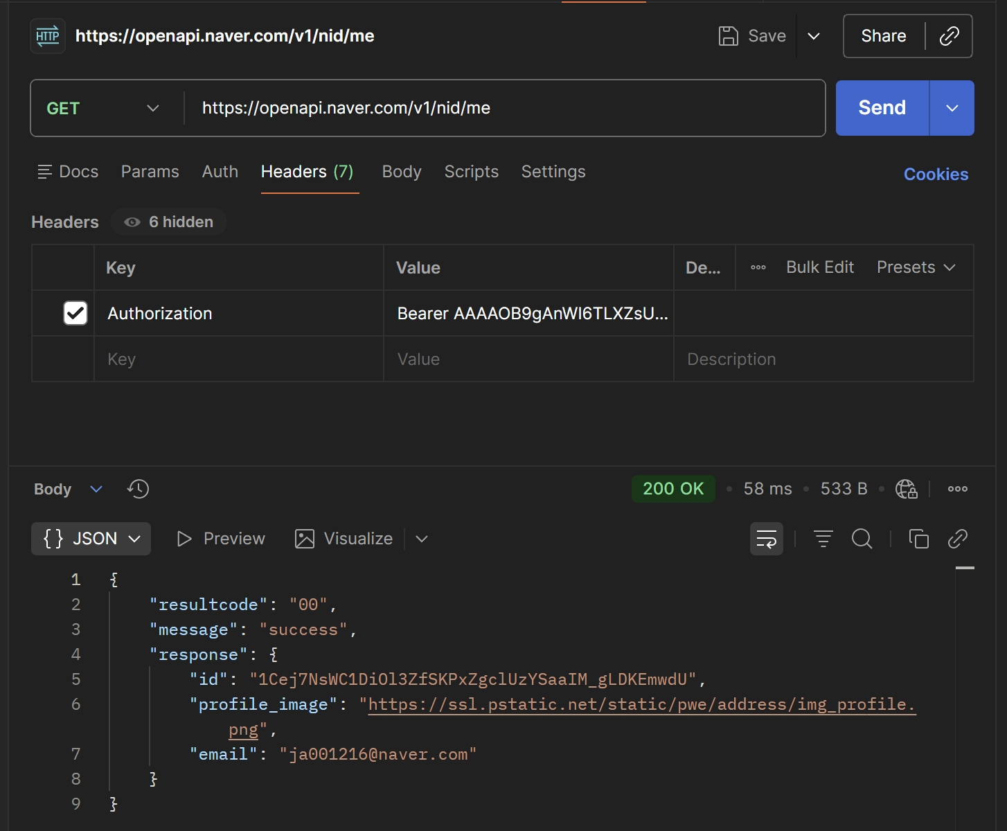Open response more options ellipsis
The image size is (1007, 831).
957,489
